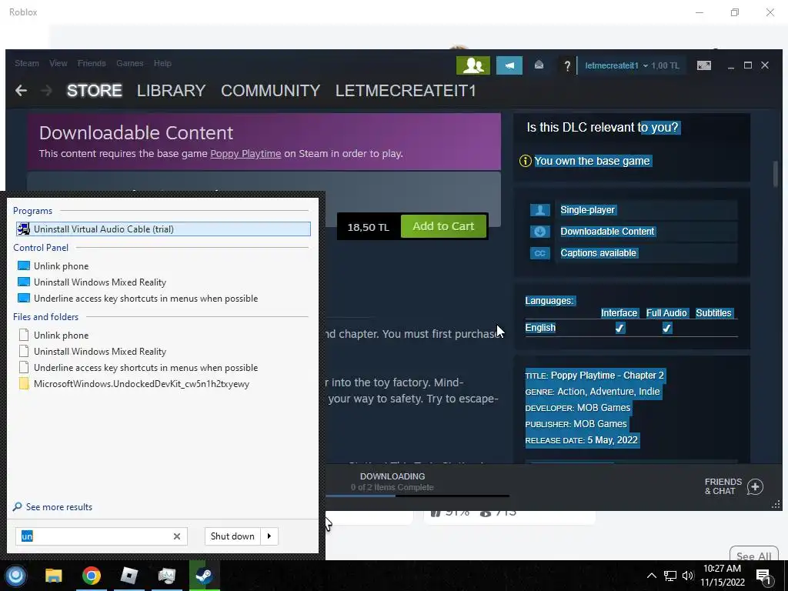Click Shut down button
This screenshot has width=788, height=591.
pyautogui.click(x=232, y=536)
